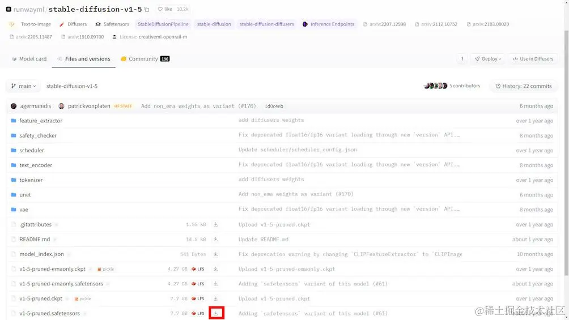Image resolution: width=569 pixels, height=320 pixels.
Task: Open v1-5-pruned-emaonly.safetensors file
Action: (x=61, y=284)
